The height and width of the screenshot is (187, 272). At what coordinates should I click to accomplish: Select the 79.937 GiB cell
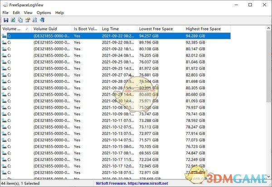(x=195, y=107)
